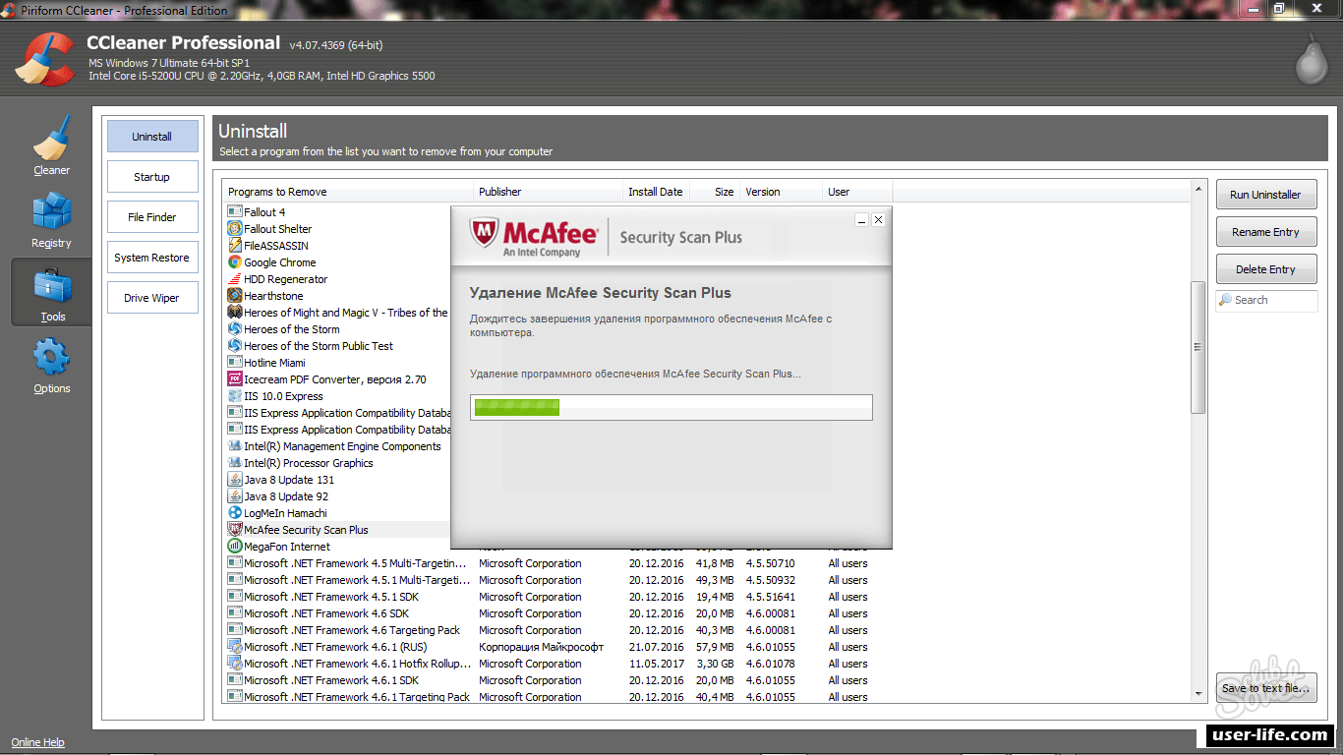Viewport: 1343px width, 755px height.
Task: Focus the Search input field
Action: click(1266, 301)
